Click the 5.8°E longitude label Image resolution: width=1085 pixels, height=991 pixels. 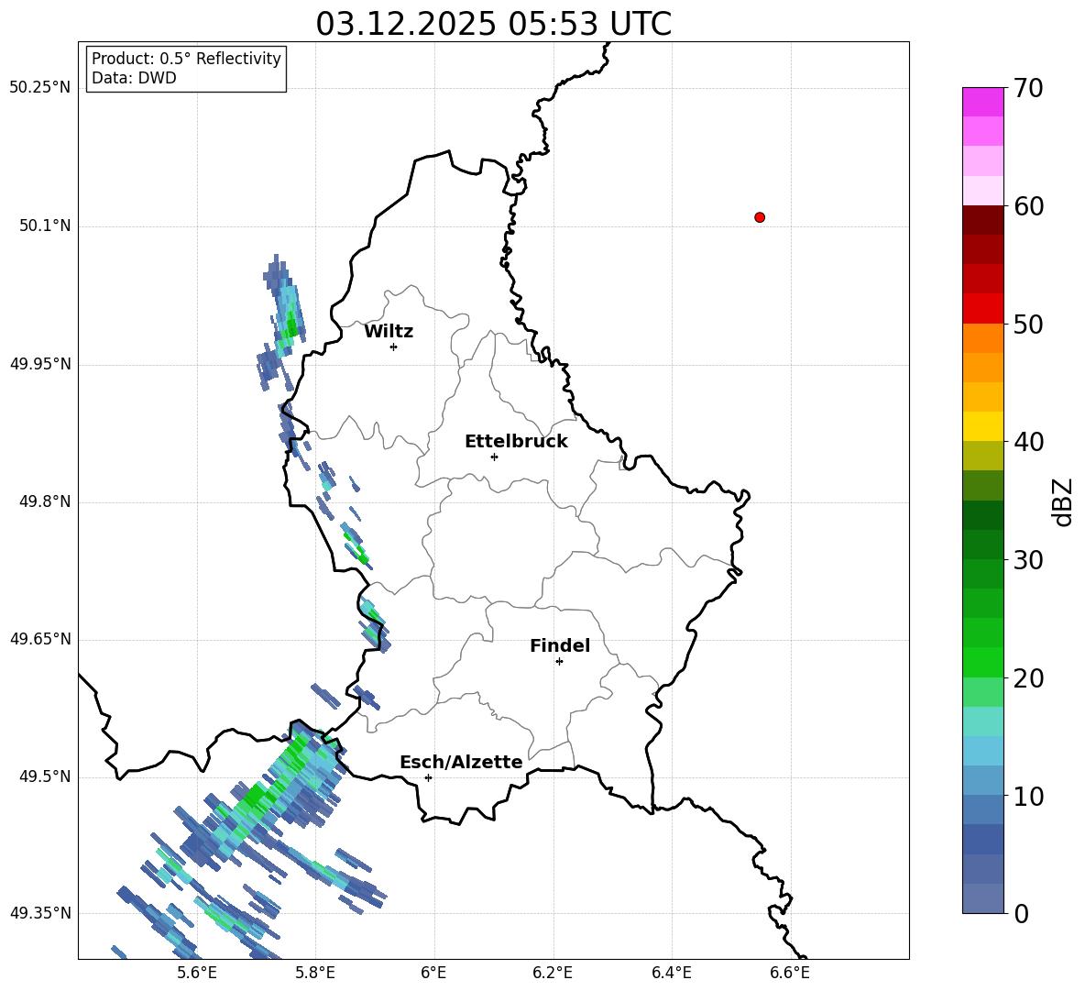315,973
